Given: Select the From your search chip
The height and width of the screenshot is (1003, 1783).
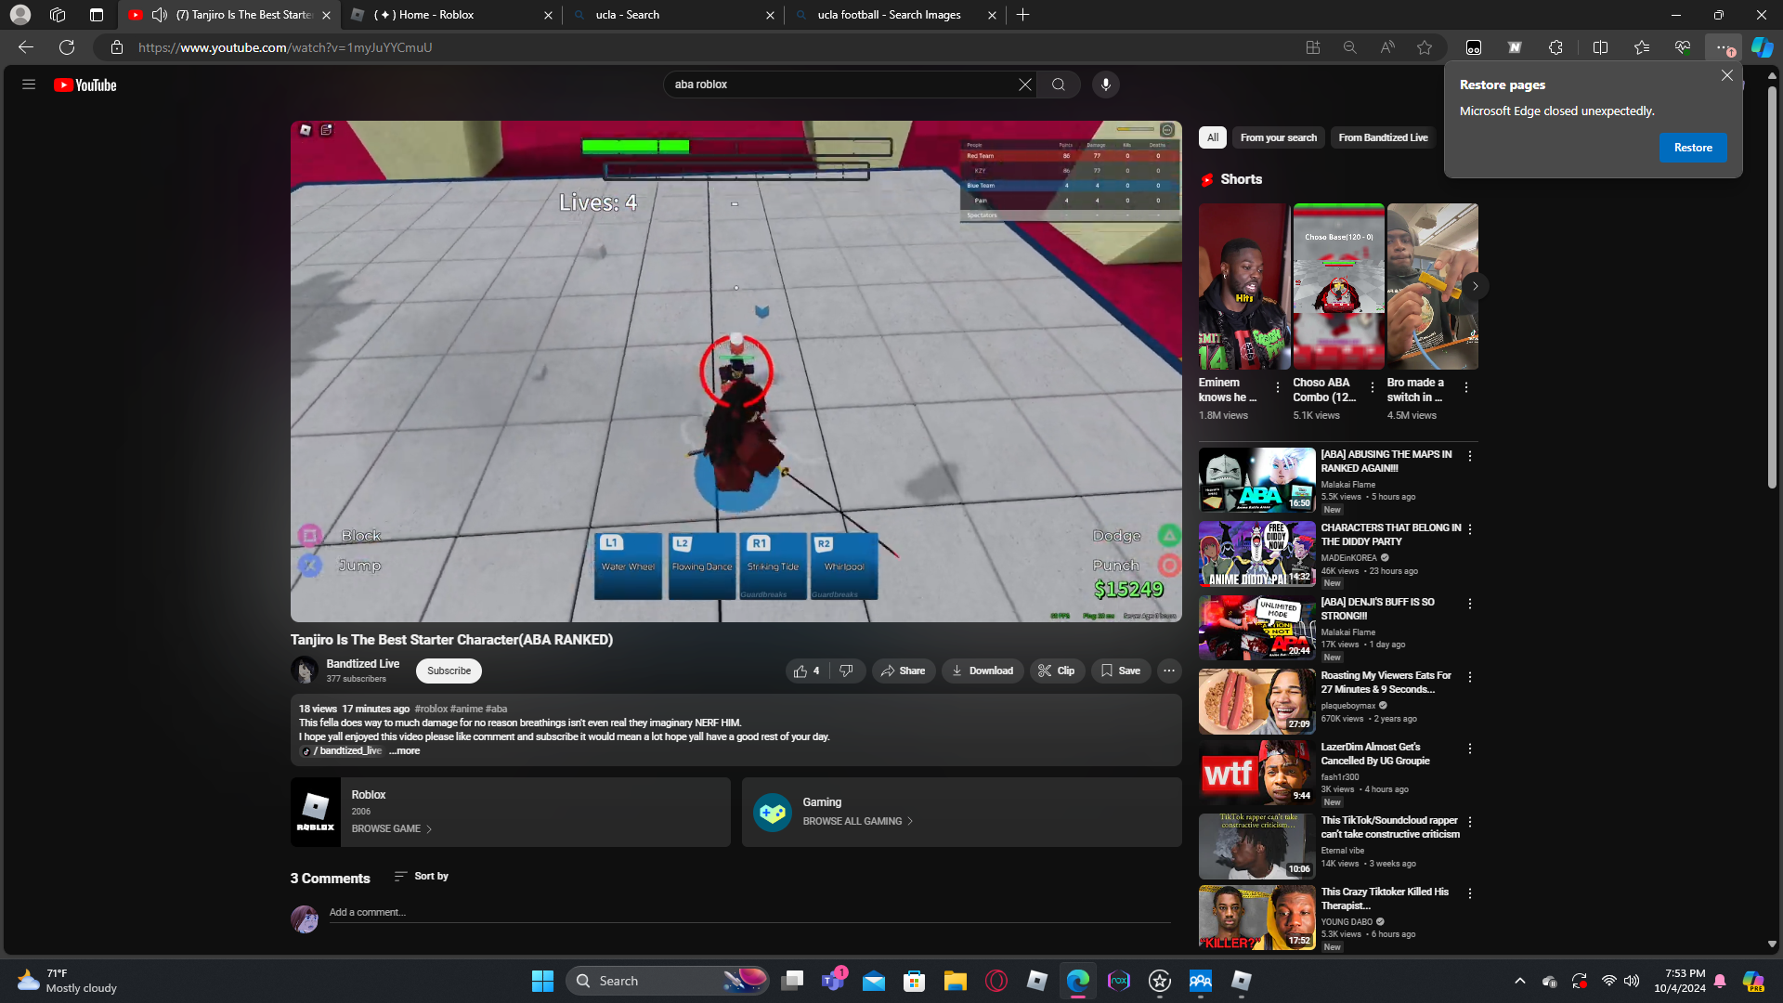Looking at the screenshot, I should click(1279, 137).
